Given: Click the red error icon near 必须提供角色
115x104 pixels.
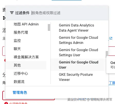Looking at the screenshot, I should [6, 103].
